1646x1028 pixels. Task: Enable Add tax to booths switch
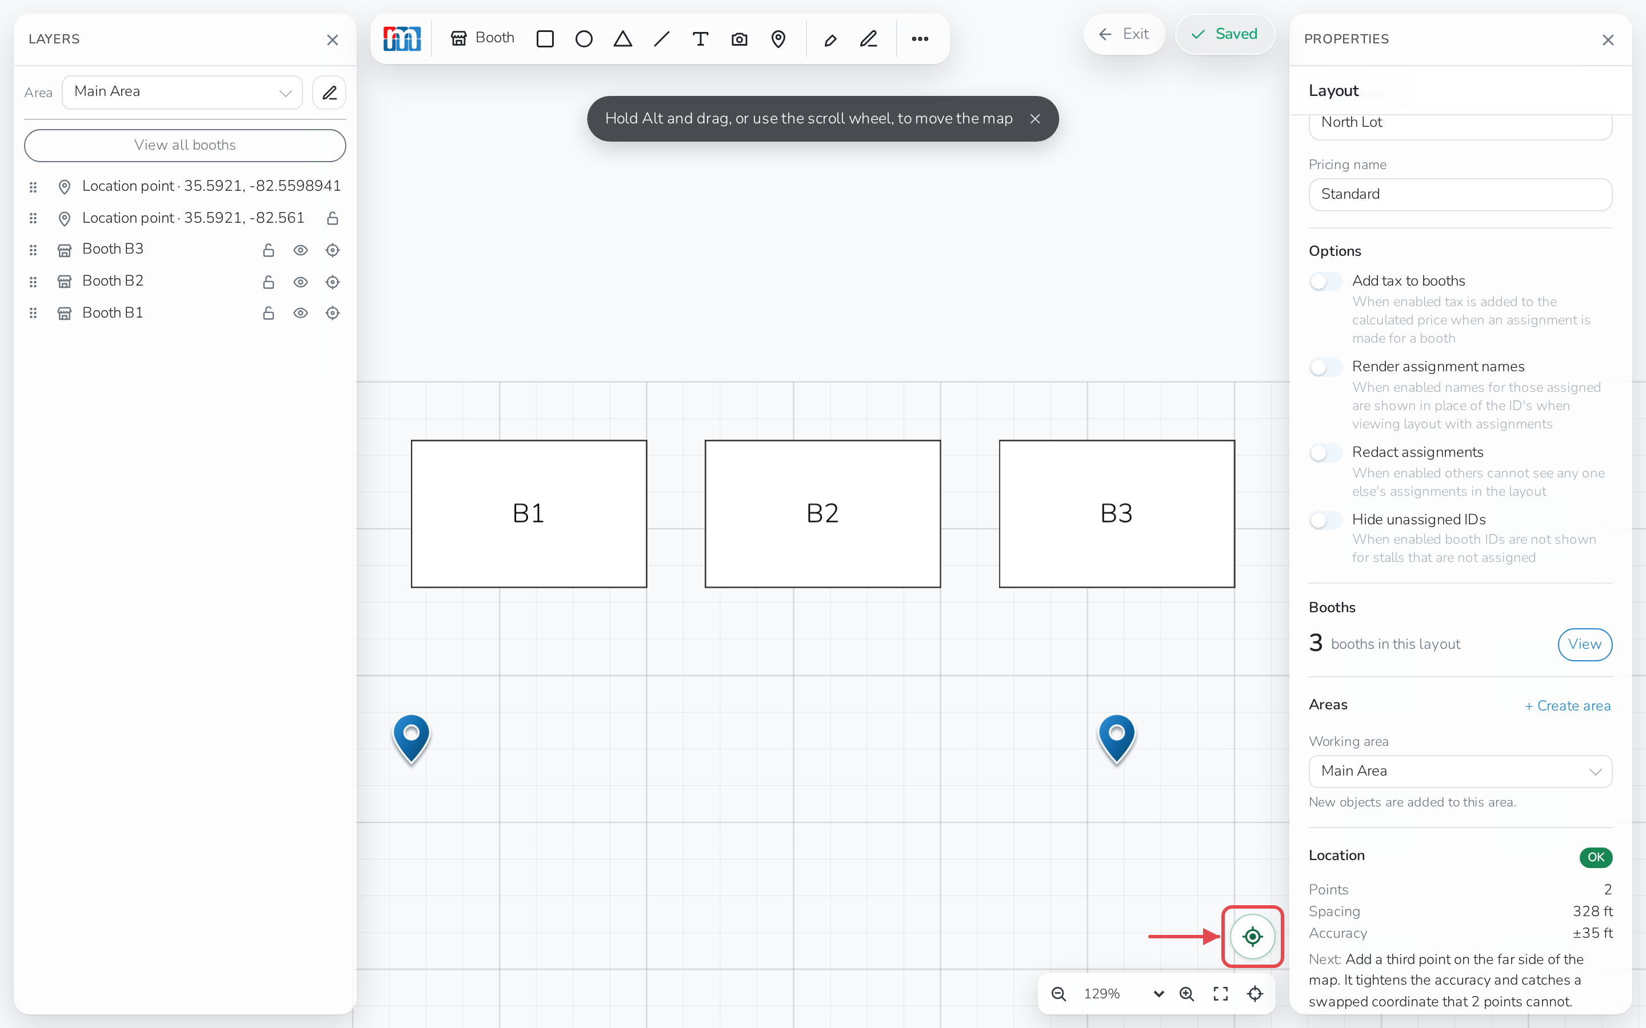(x=1325, y=282)
